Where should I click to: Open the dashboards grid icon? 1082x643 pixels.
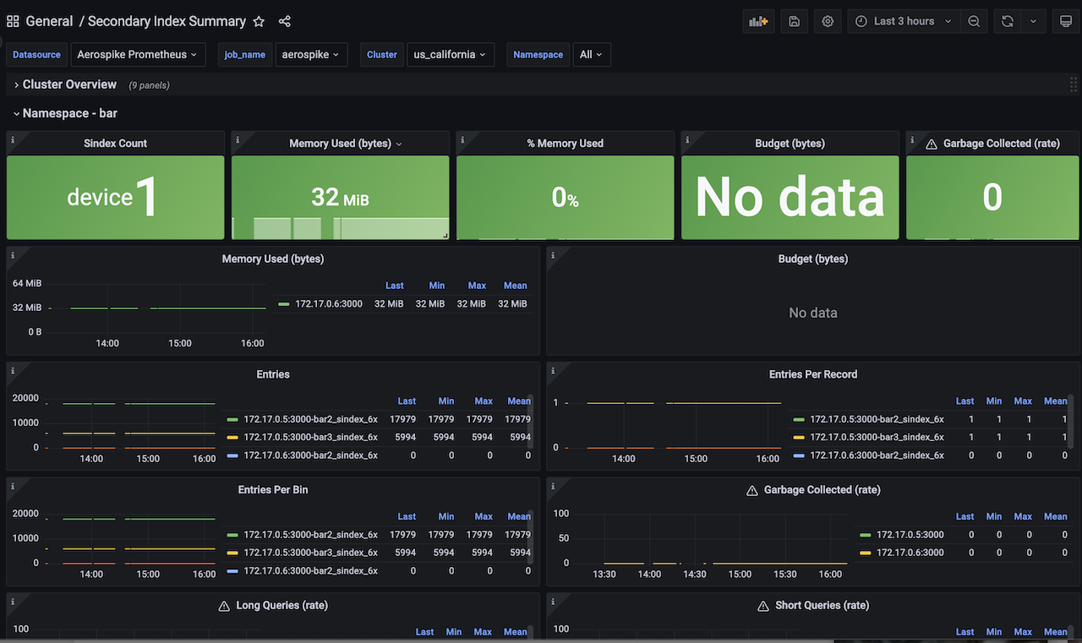coord(13,21)
